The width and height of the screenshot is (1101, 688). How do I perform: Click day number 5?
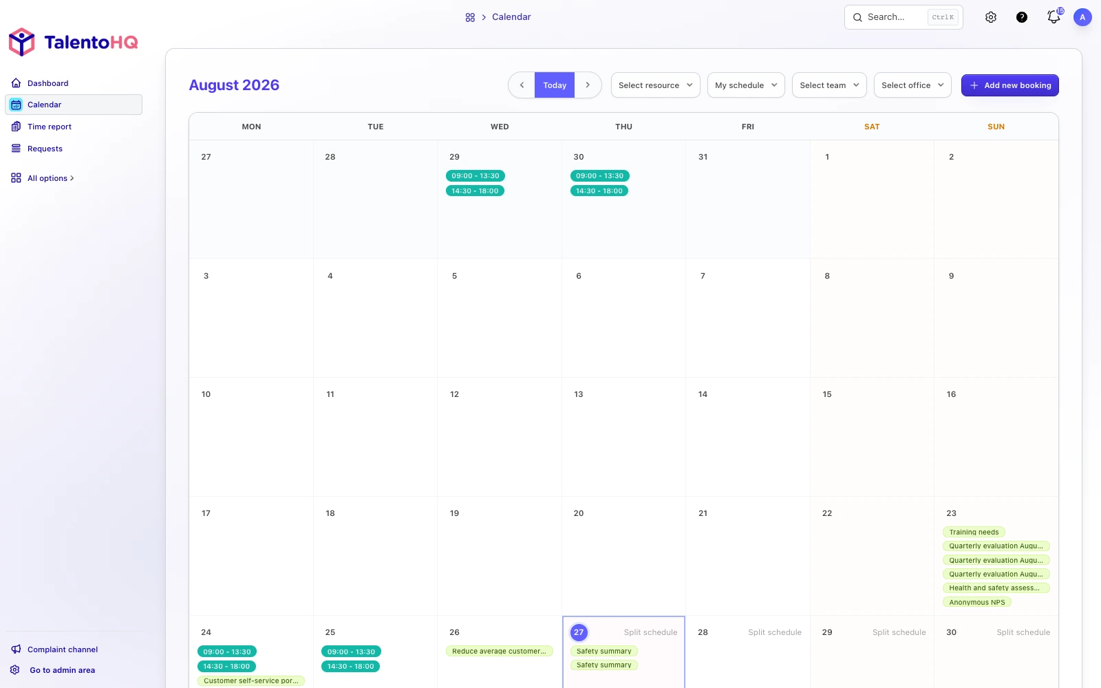(x=454, y=276)
